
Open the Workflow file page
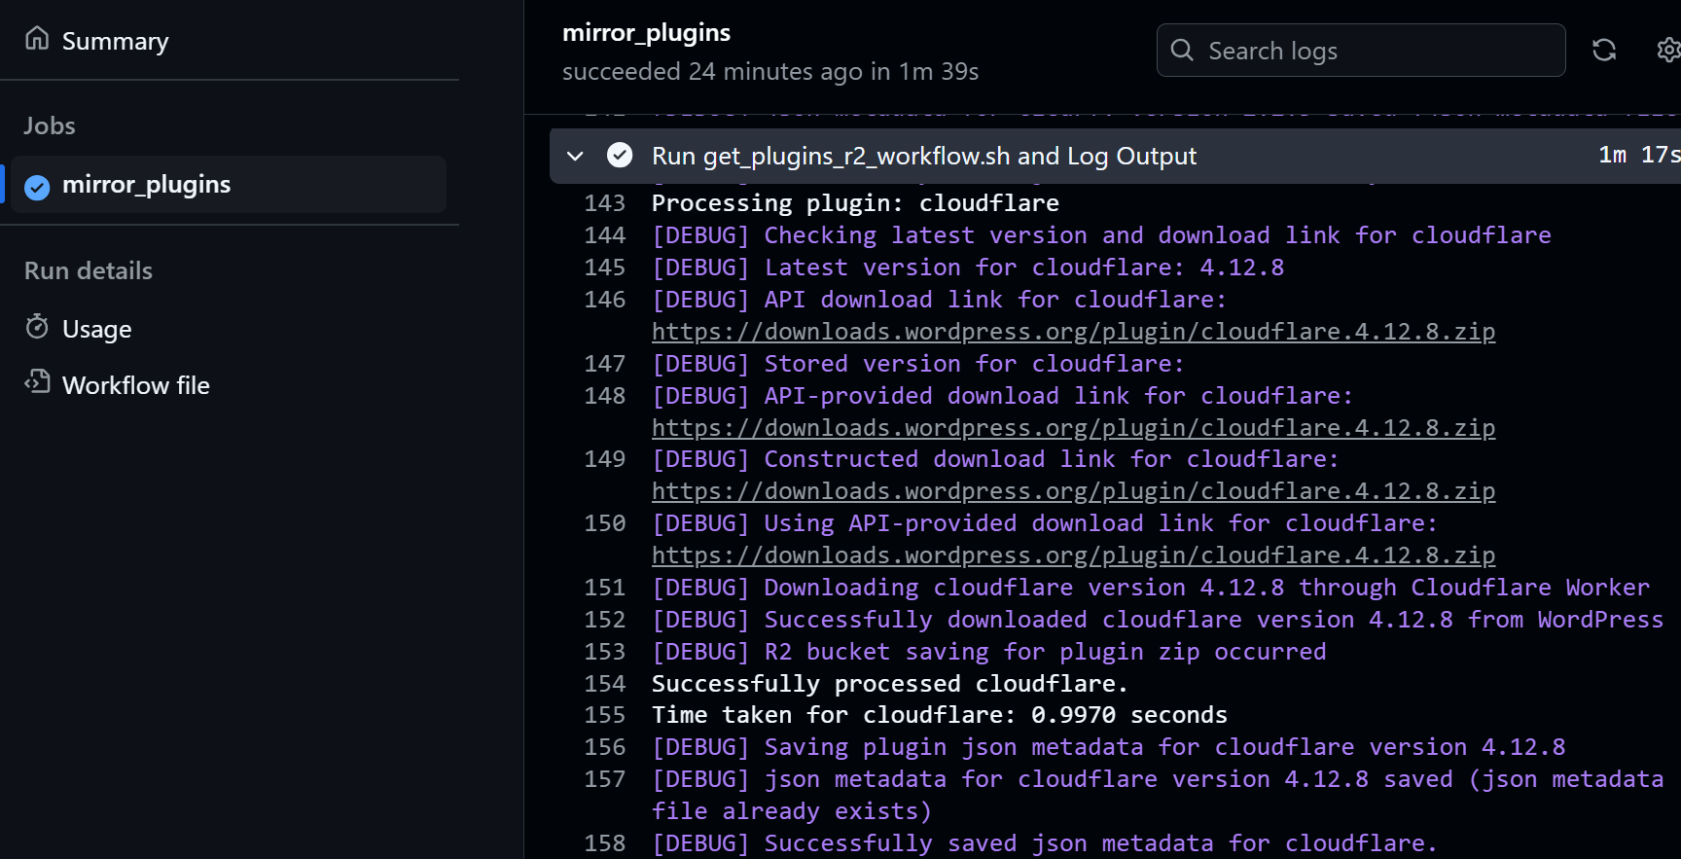(x=135, y=385)
